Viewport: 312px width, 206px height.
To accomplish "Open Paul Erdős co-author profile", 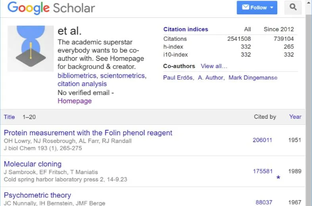I will coord(178,78).
